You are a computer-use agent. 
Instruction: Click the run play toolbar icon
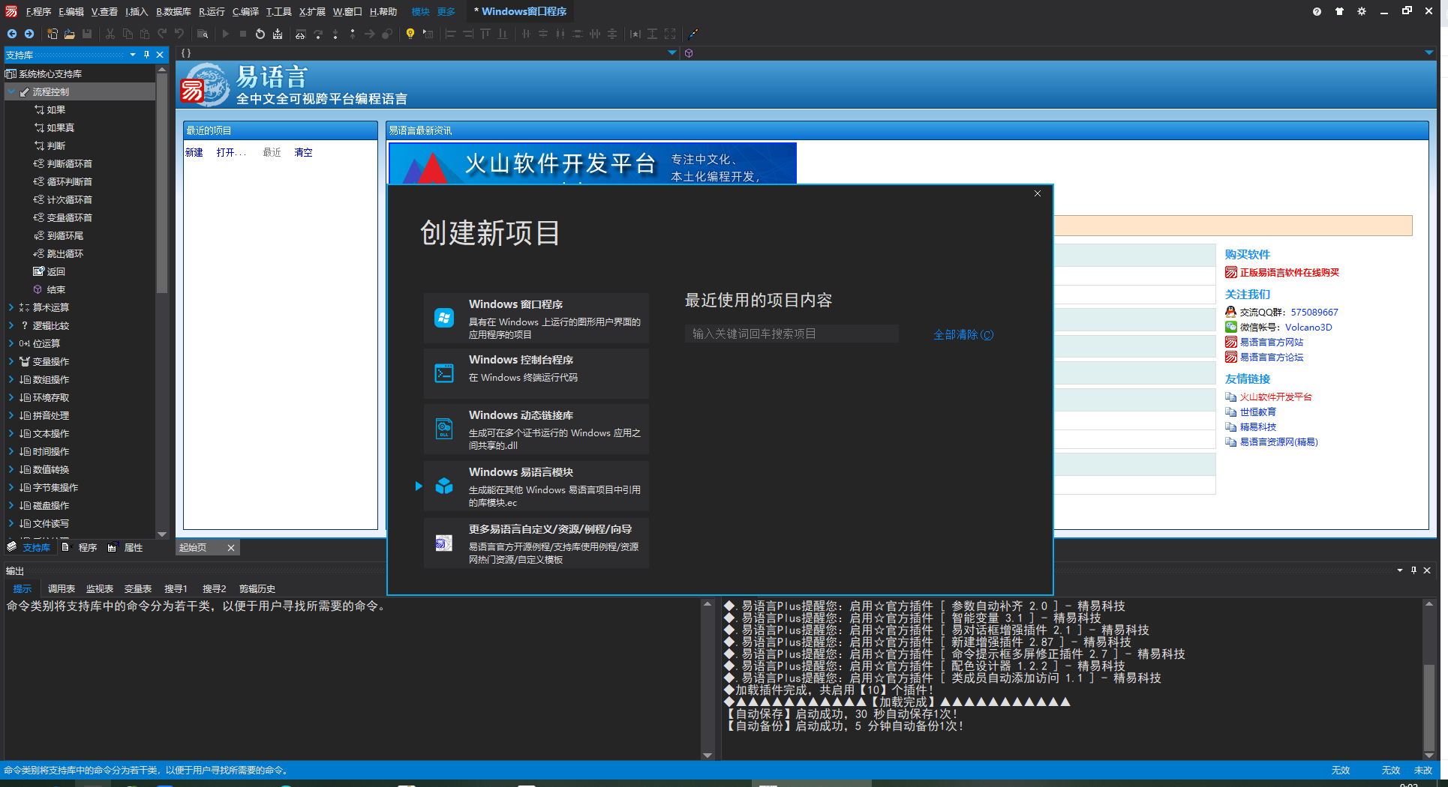[x=226, y=34]
